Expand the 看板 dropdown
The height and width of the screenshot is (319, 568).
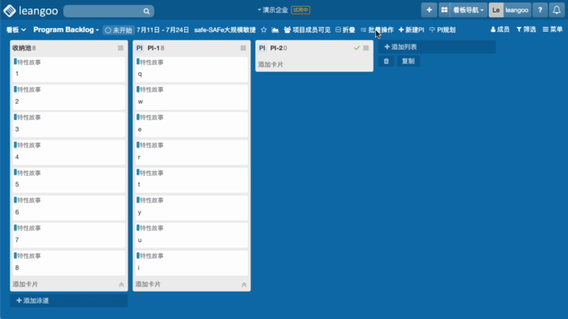coord(16,30)
